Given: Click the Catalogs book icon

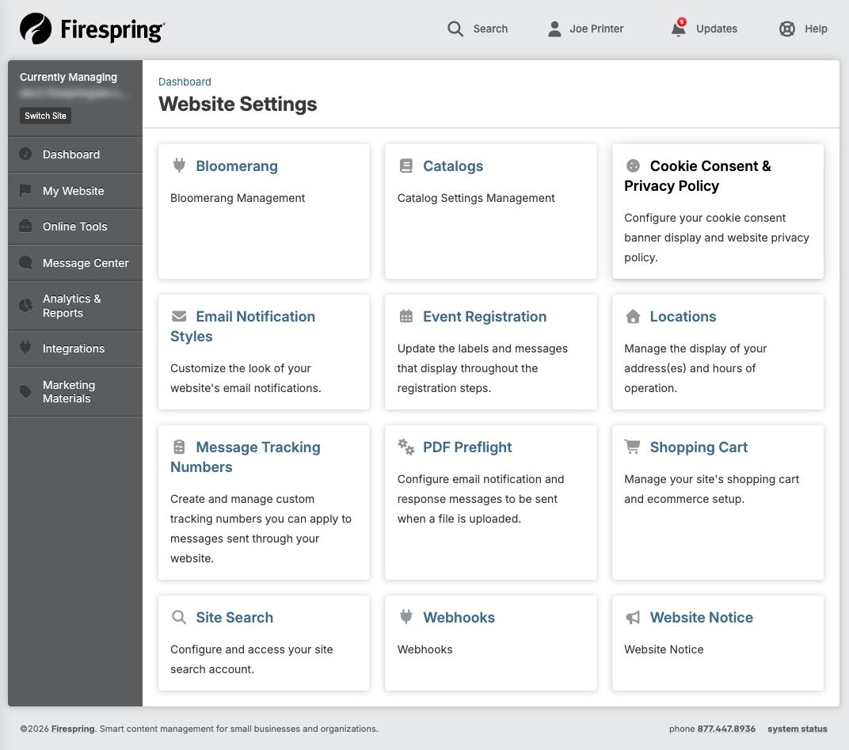Looking at the screenshot, I should coord(406,166).
